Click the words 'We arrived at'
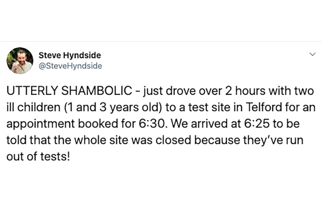The width and height of the screenshot is (322, 215). coord(204,124)
